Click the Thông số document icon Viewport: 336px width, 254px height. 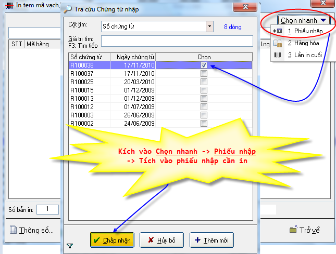pyautogui.click(x=13, y=230)
